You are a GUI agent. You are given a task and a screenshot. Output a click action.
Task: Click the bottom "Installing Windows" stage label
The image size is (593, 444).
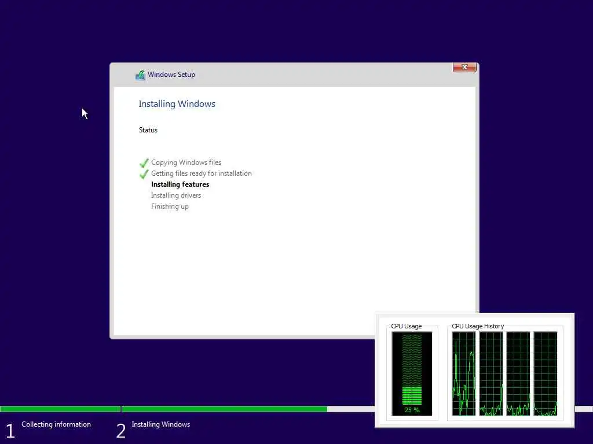pos(161,424)
